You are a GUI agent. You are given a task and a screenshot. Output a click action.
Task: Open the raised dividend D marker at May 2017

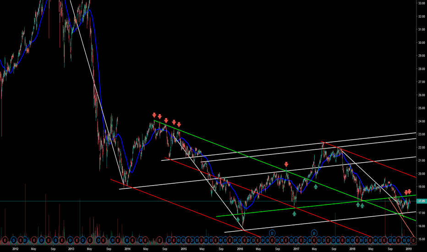(314, 233)
